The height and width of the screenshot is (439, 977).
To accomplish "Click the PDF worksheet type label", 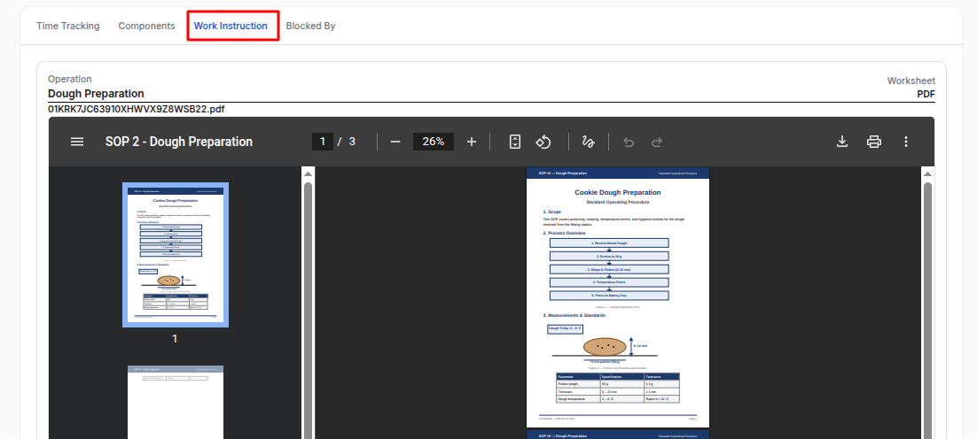I will tap(926, 95).
